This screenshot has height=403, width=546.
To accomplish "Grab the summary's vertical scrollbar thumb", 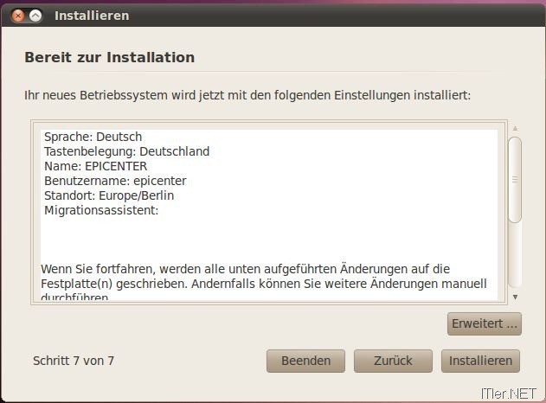I will coord(515,180).
